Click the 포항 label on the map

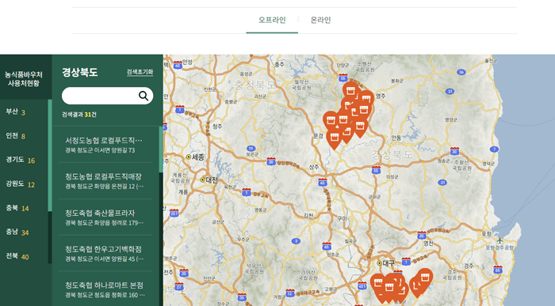pyautogui.click(x=487, y=234)
